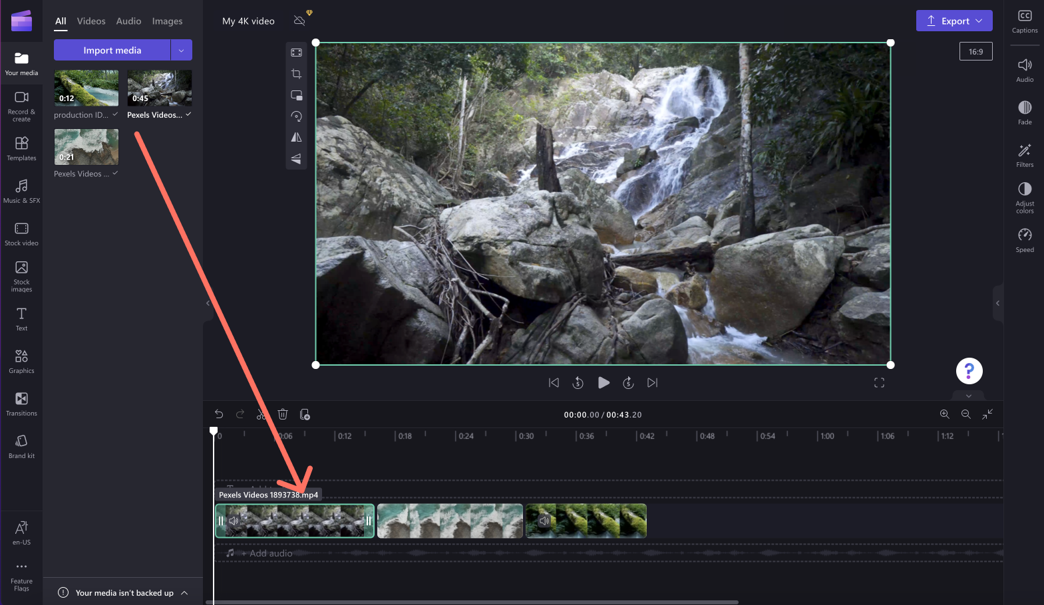The height and width of the screenshot is (605, 1044).
Task: Collapse the right property panel
Action: (997, 303)
